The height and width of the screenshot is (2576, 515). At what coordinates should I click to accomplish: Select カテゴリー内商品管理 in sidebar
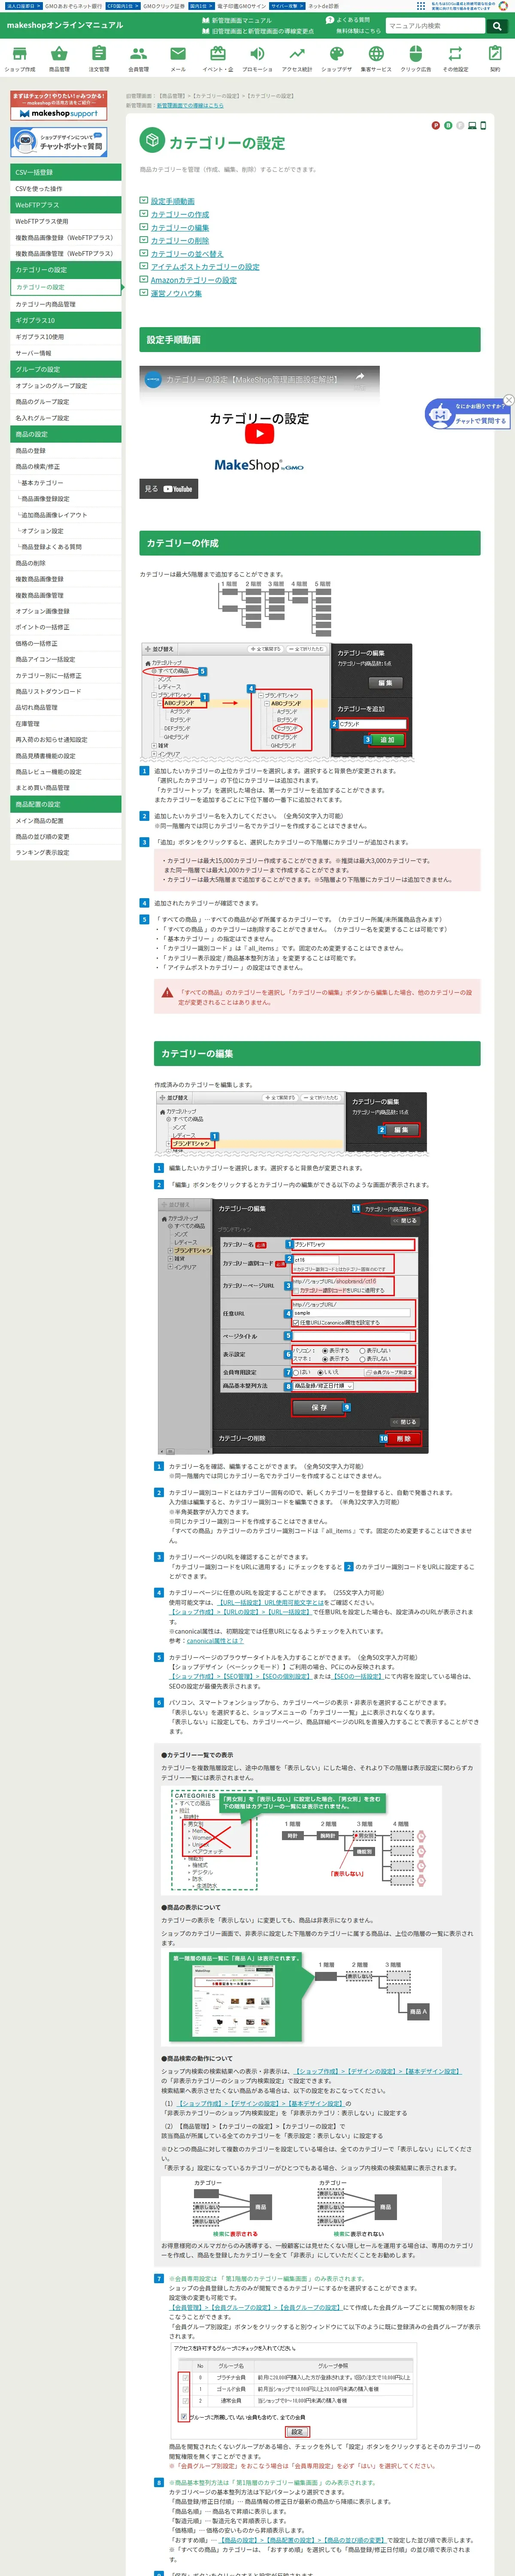click(x=66, y=304)
